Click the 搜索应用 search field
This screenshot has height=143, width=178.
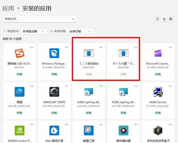(x=39, y=19)
